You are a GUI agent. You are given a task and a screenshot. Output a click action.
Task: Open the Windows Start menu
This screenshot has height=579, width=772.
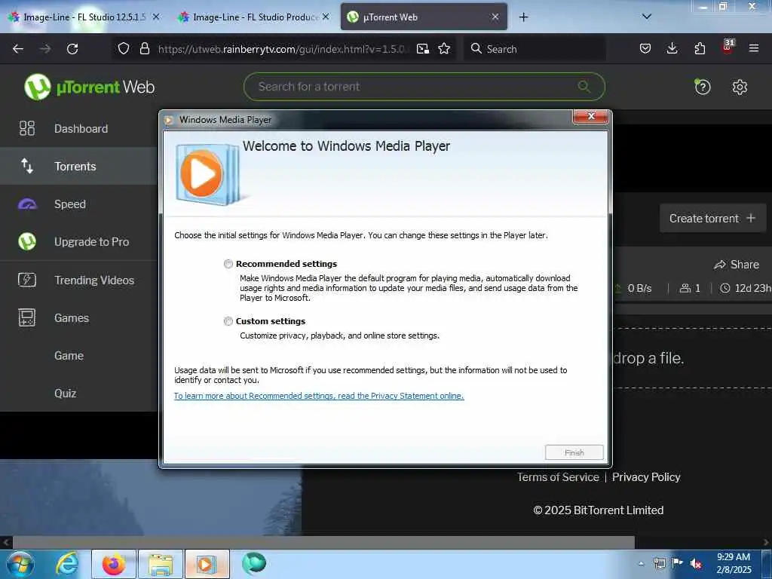20,564
